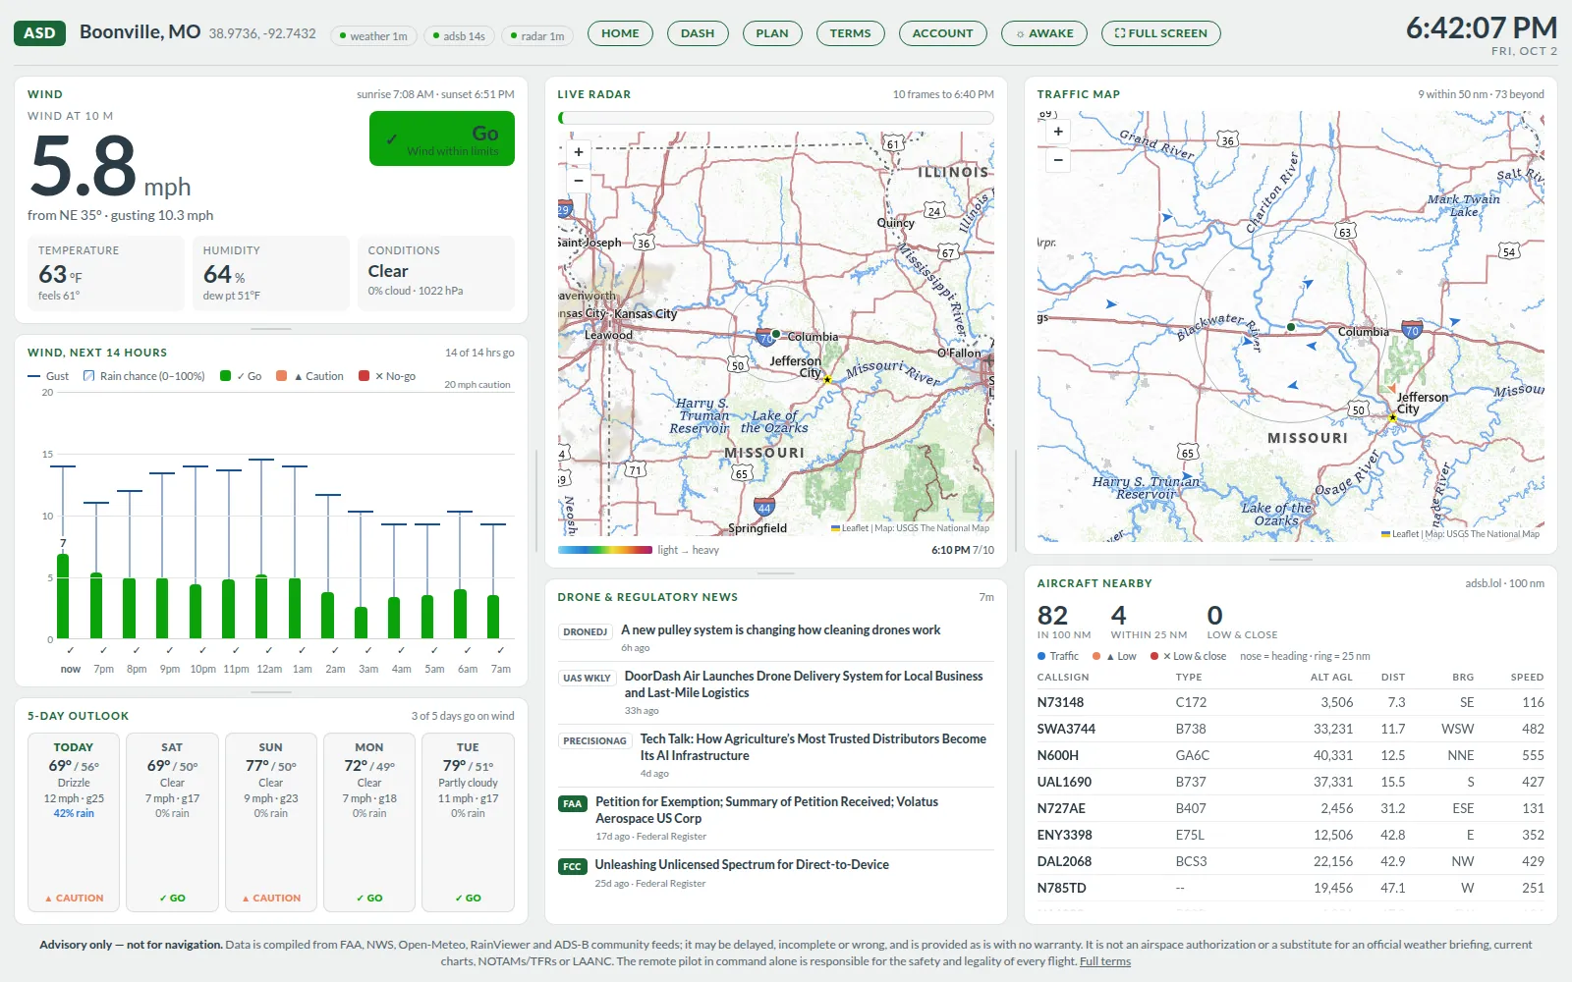Click the blue Traffic legend dot

[x=1041, y=656]
